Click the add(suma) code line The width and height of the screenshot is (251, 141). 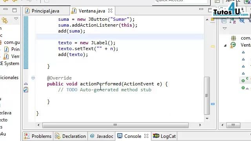[x=71, y=31]
